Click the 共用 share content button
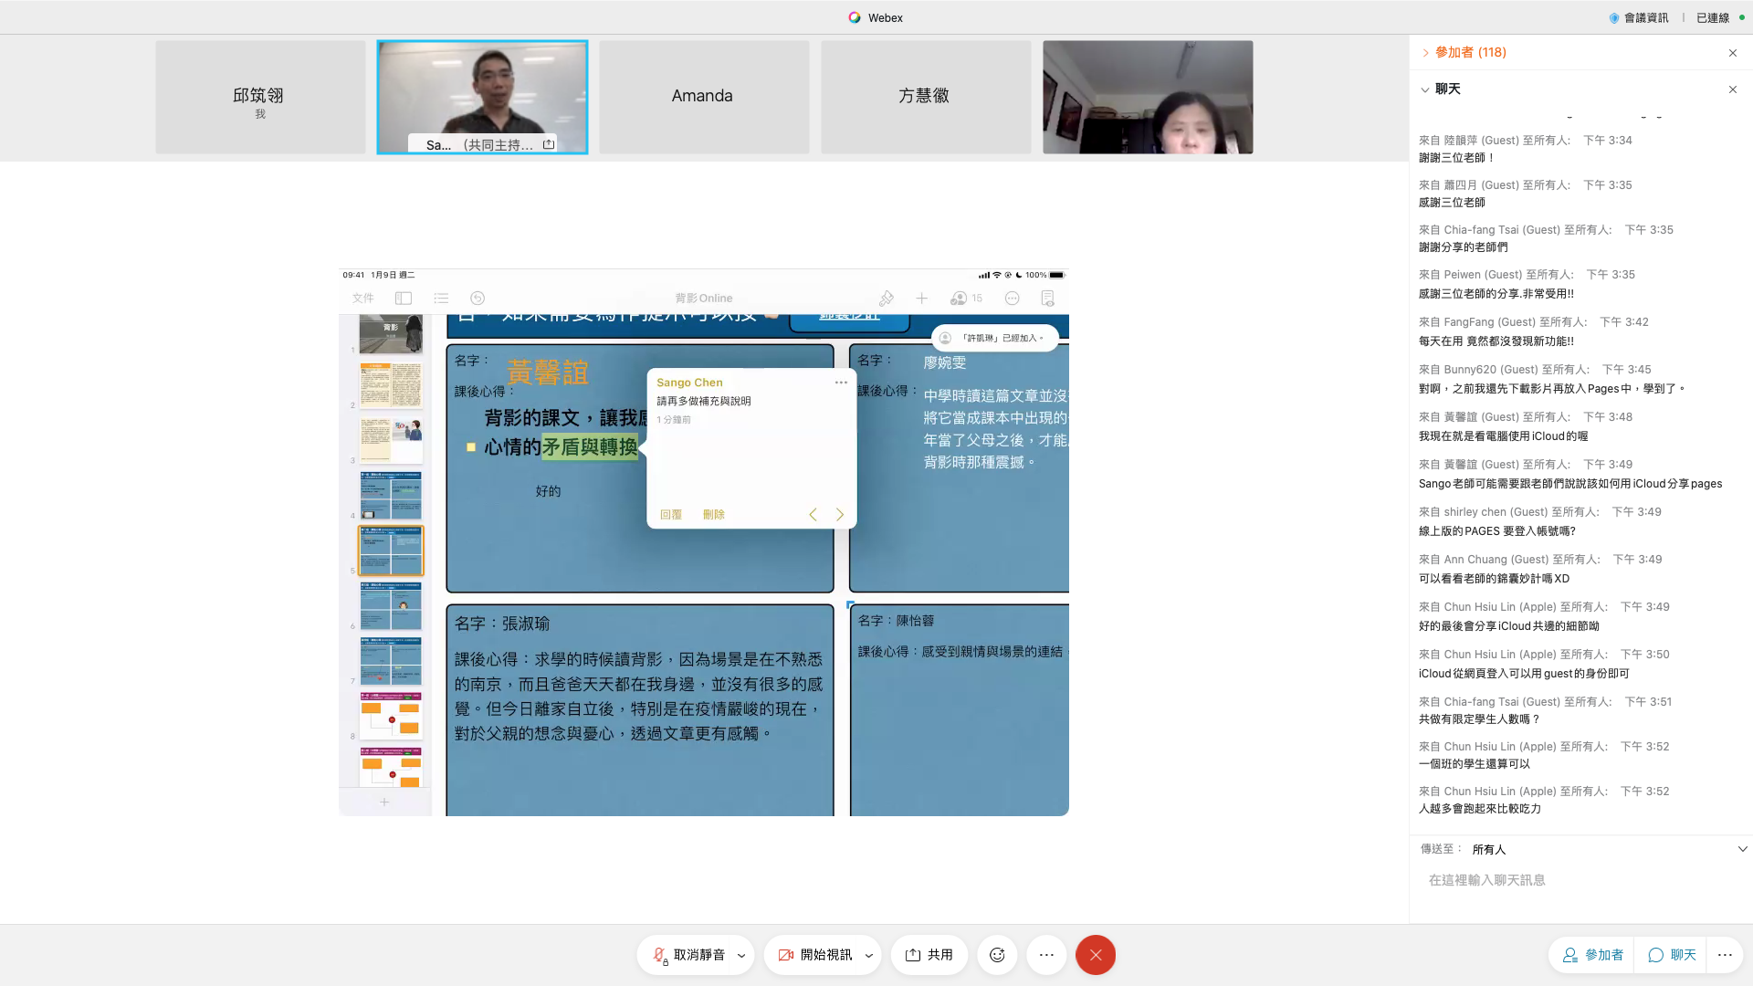Viewport: 1753px width, 986px height. (929, 955)
